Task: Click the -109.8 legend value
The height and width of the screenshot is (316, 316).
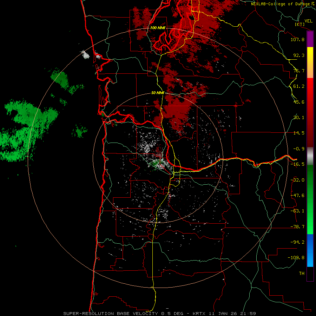Action: 296,258
